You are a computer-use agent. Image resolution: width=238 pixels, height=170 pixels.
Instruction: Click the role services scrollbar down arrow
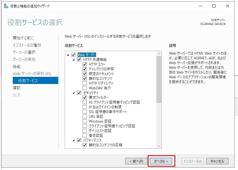point(159,146)
